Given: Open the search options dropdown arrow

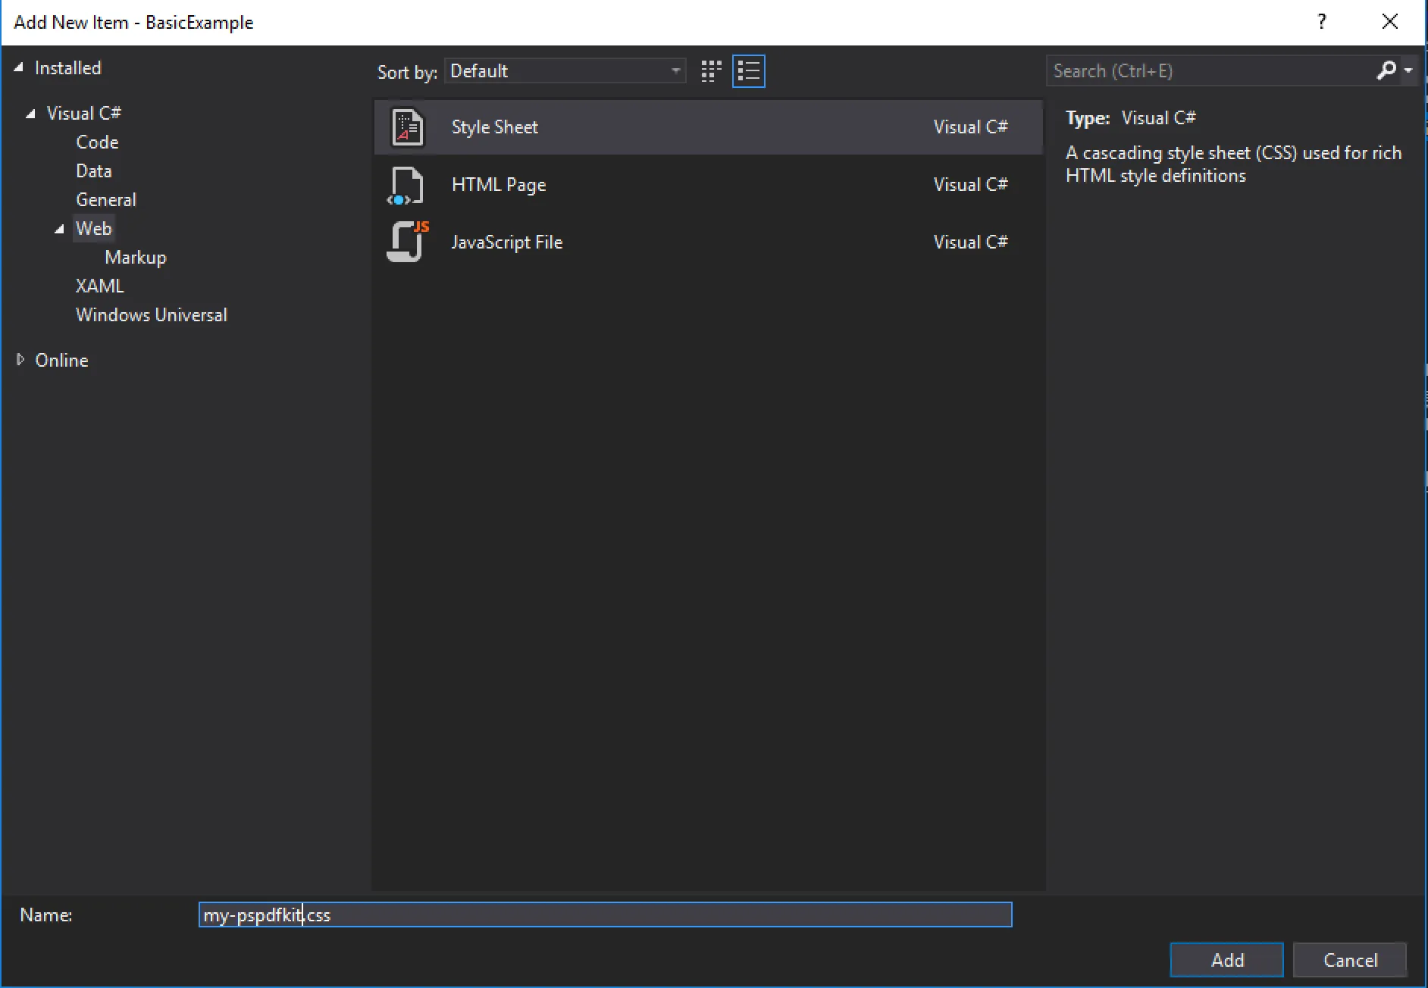Looking at the screenshot, I should (x=1408, y=70).
